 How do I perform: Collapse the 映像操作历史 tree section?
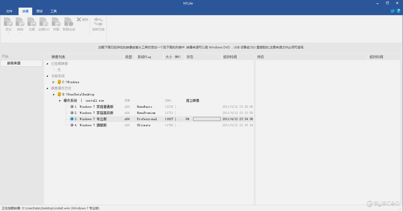pyautogui.click(x=47, y=88)
